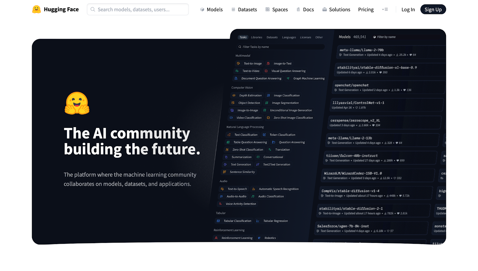Click the Robotics task icon
Image resolution: width=478 pixels, height=271 pixels.
259,238
